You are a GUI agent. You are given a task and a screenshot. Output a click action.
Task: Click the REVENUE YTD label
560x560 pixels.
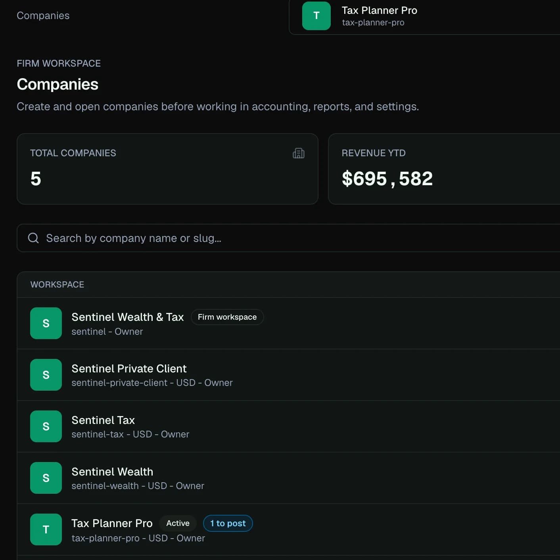click(x=374, y=153)
